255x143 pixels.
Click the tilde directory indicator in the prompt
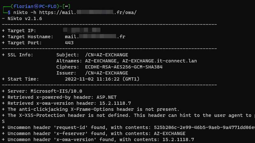66,6
